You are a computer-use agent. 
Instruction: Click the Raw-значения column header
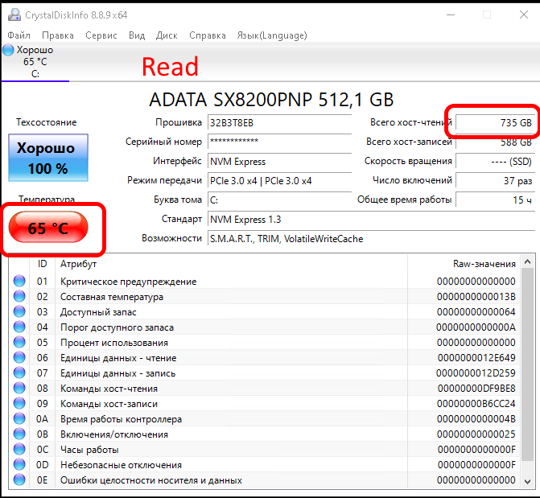464,264
